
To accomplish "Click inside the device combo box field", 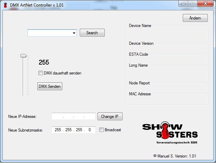I will click(x=50, y=33).
